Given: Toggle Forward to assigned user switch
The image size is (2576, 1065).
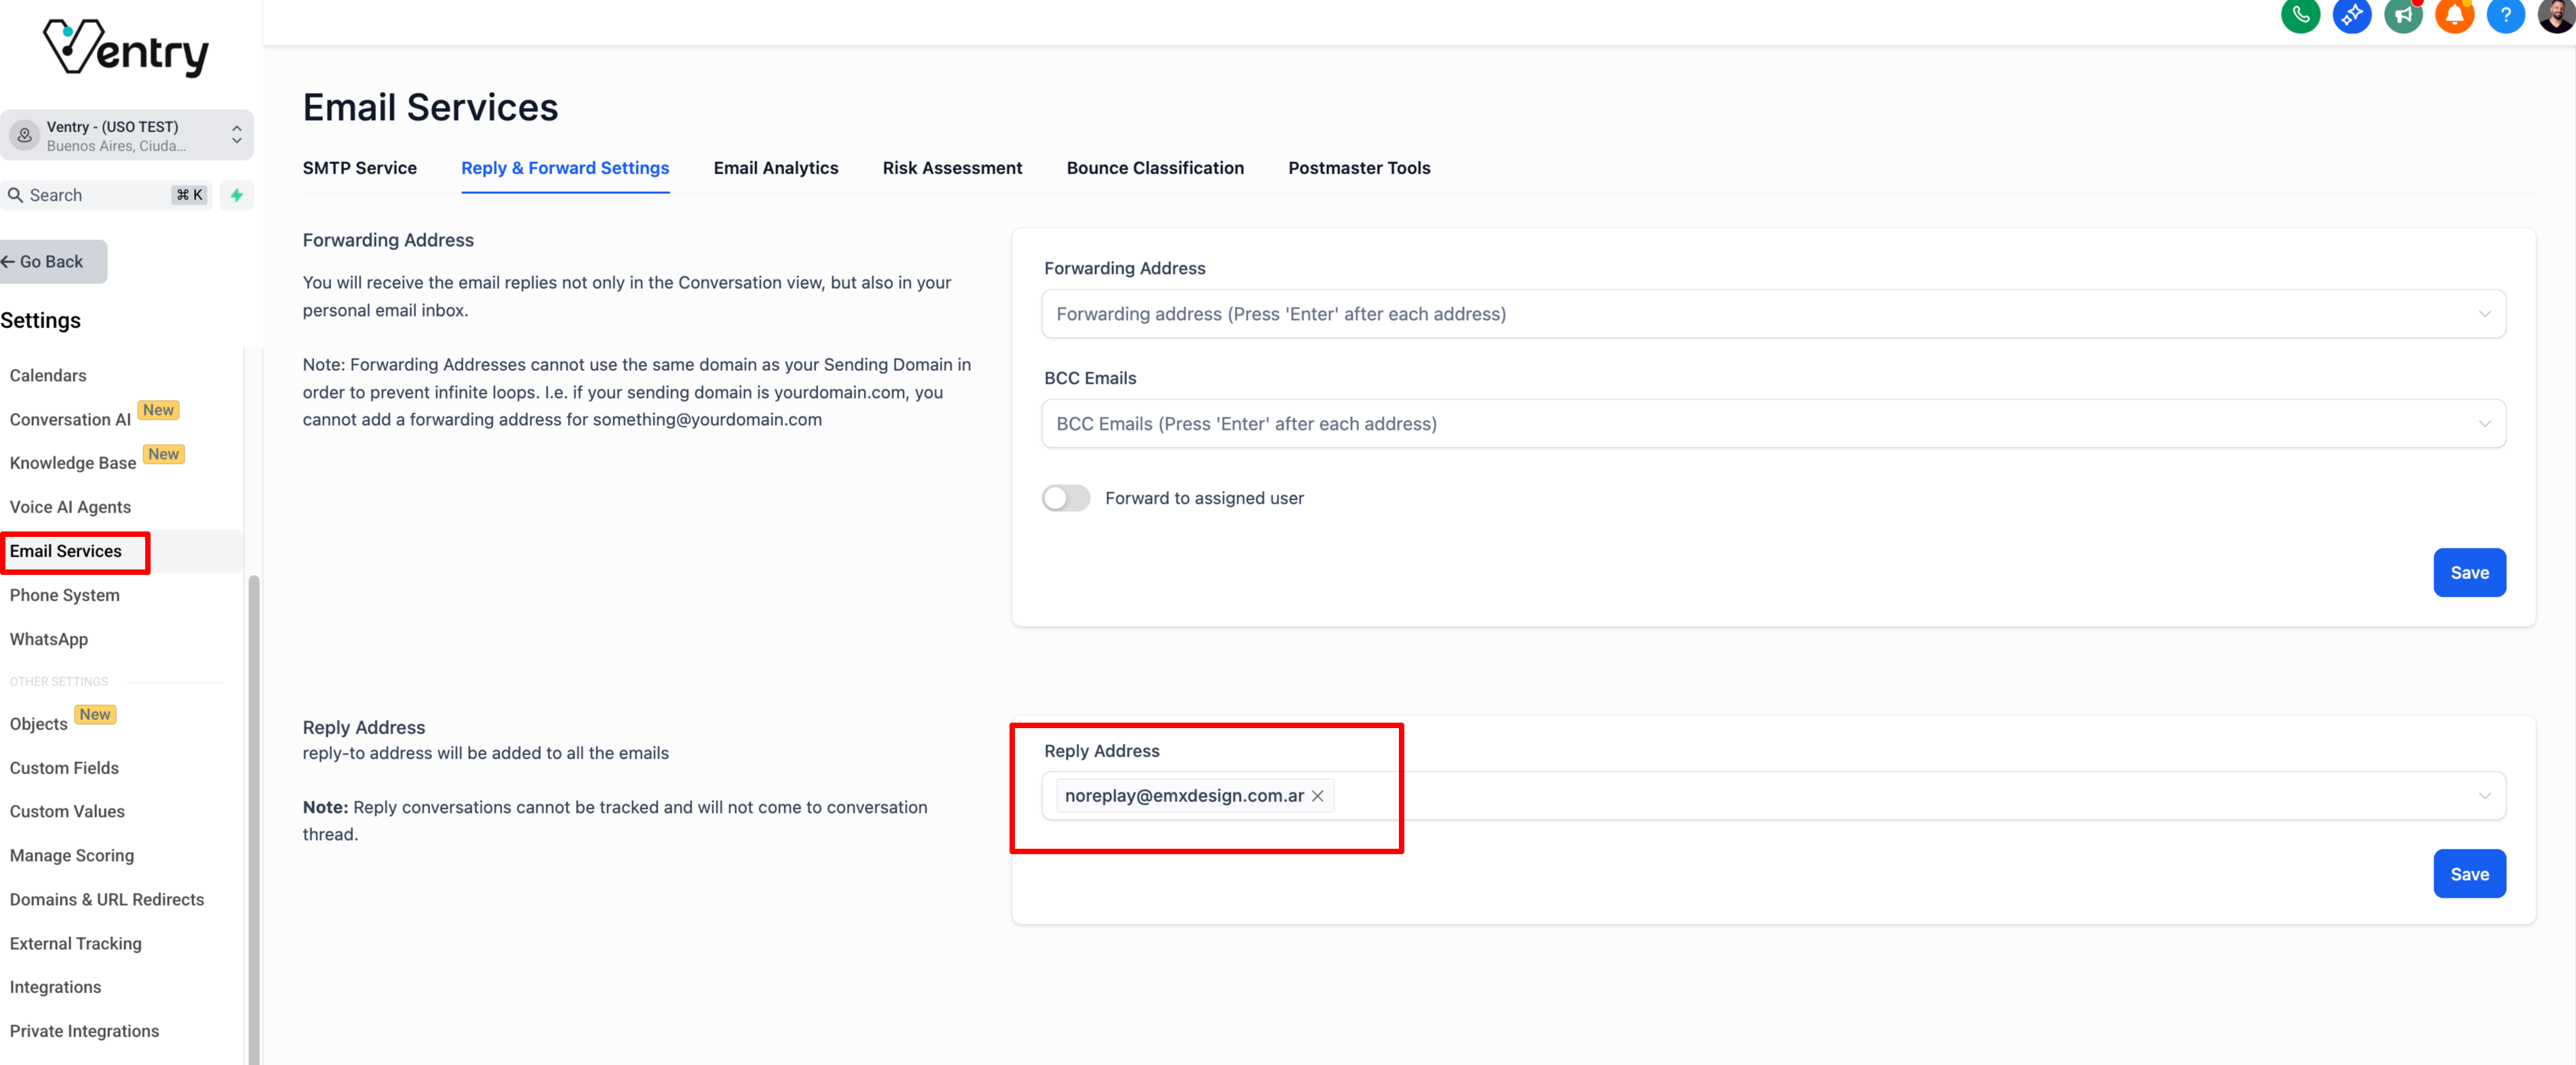Looking at the screenshot, I should [1066, 498].
